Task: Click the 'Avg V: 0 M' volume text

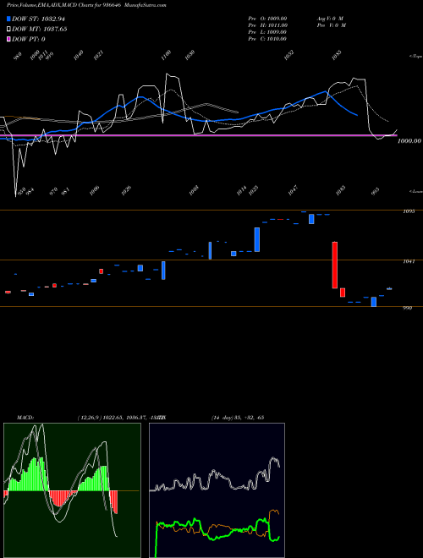Action: 330,19
